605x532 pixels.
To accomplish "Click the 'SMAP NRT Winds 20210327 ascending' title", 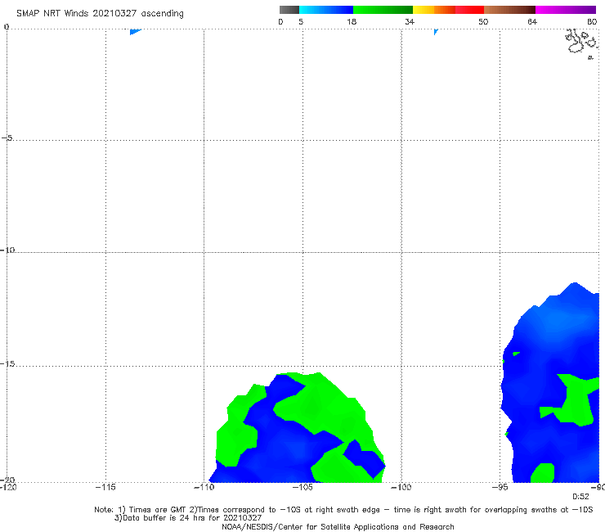I will [100, 14].
